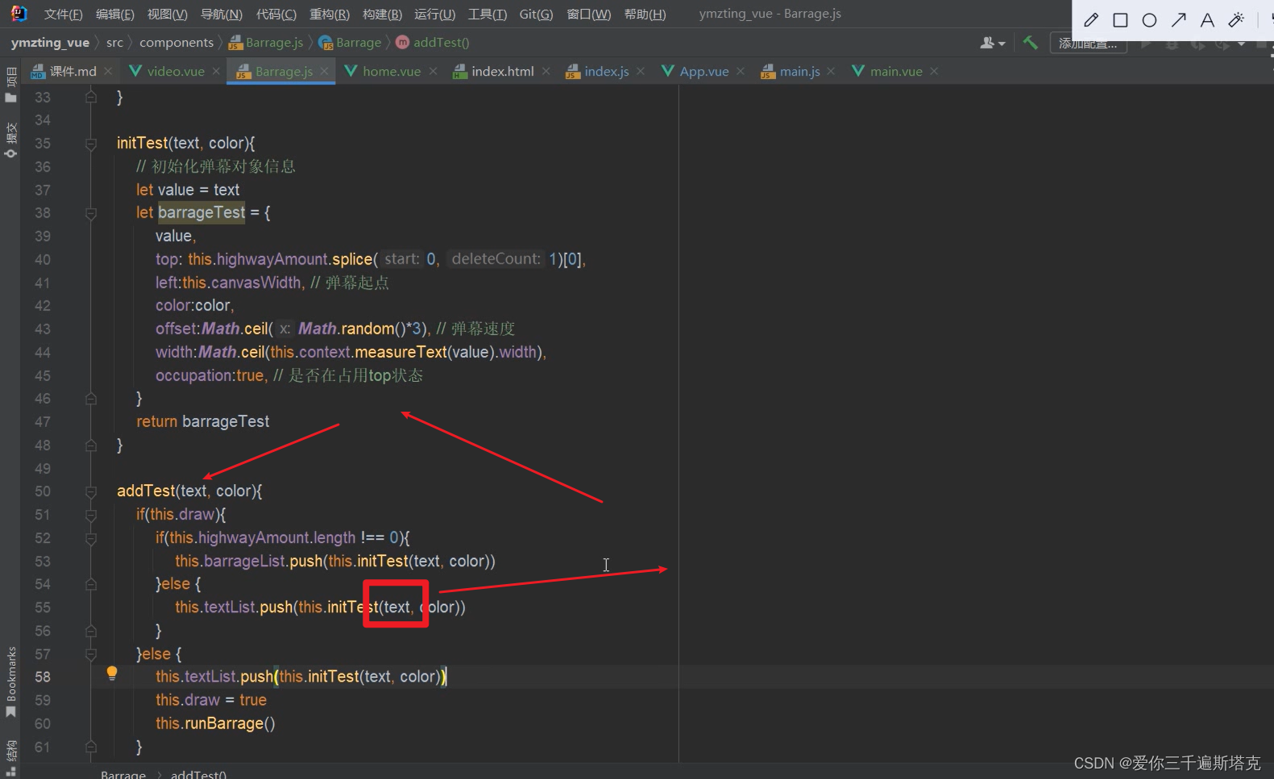Collapse initTest method fold marker line 35
Image resolution: width=1274 pixels, height=779 pixels.
click(91, 144)
